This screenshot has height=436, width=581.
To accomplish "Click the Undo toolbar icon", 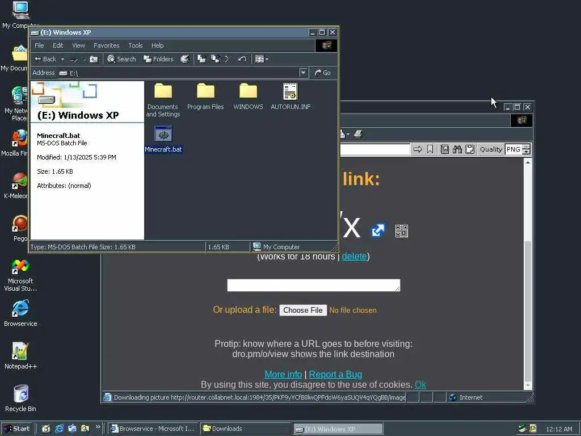I will (x=242, y=59).
